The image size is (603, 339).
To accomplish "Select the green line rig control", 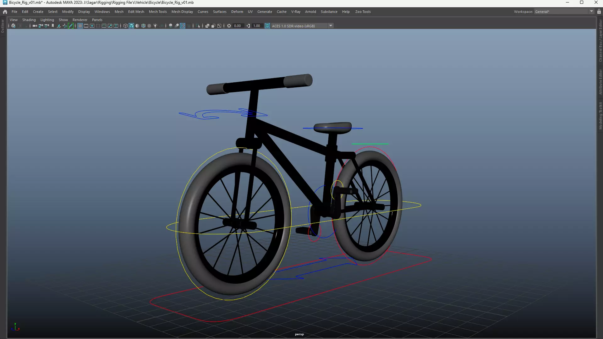I will (370, 144).
